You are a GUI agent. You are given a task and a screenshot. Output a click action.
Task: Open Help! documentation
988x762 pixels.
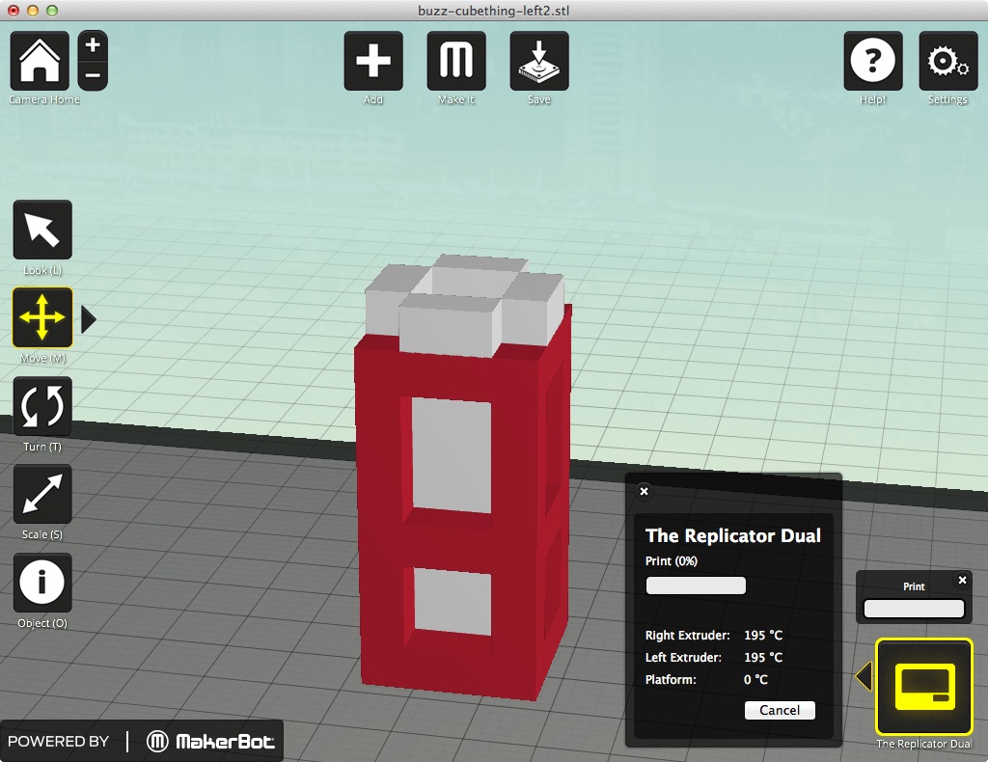tap(872, 61)
